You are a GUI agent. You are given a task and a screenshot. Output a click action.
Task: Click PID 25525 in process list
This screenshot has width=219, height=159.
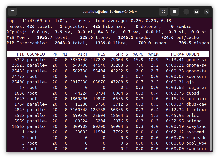point(18,65)
